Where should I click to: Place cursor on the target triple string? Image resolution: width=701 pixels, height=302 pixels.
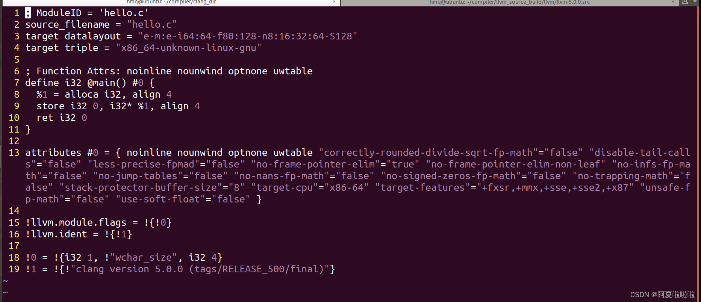pos(188,48)
